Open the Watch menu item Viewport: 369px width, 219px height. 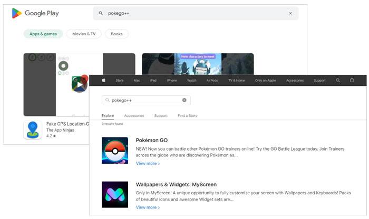(x=191, y=81)
